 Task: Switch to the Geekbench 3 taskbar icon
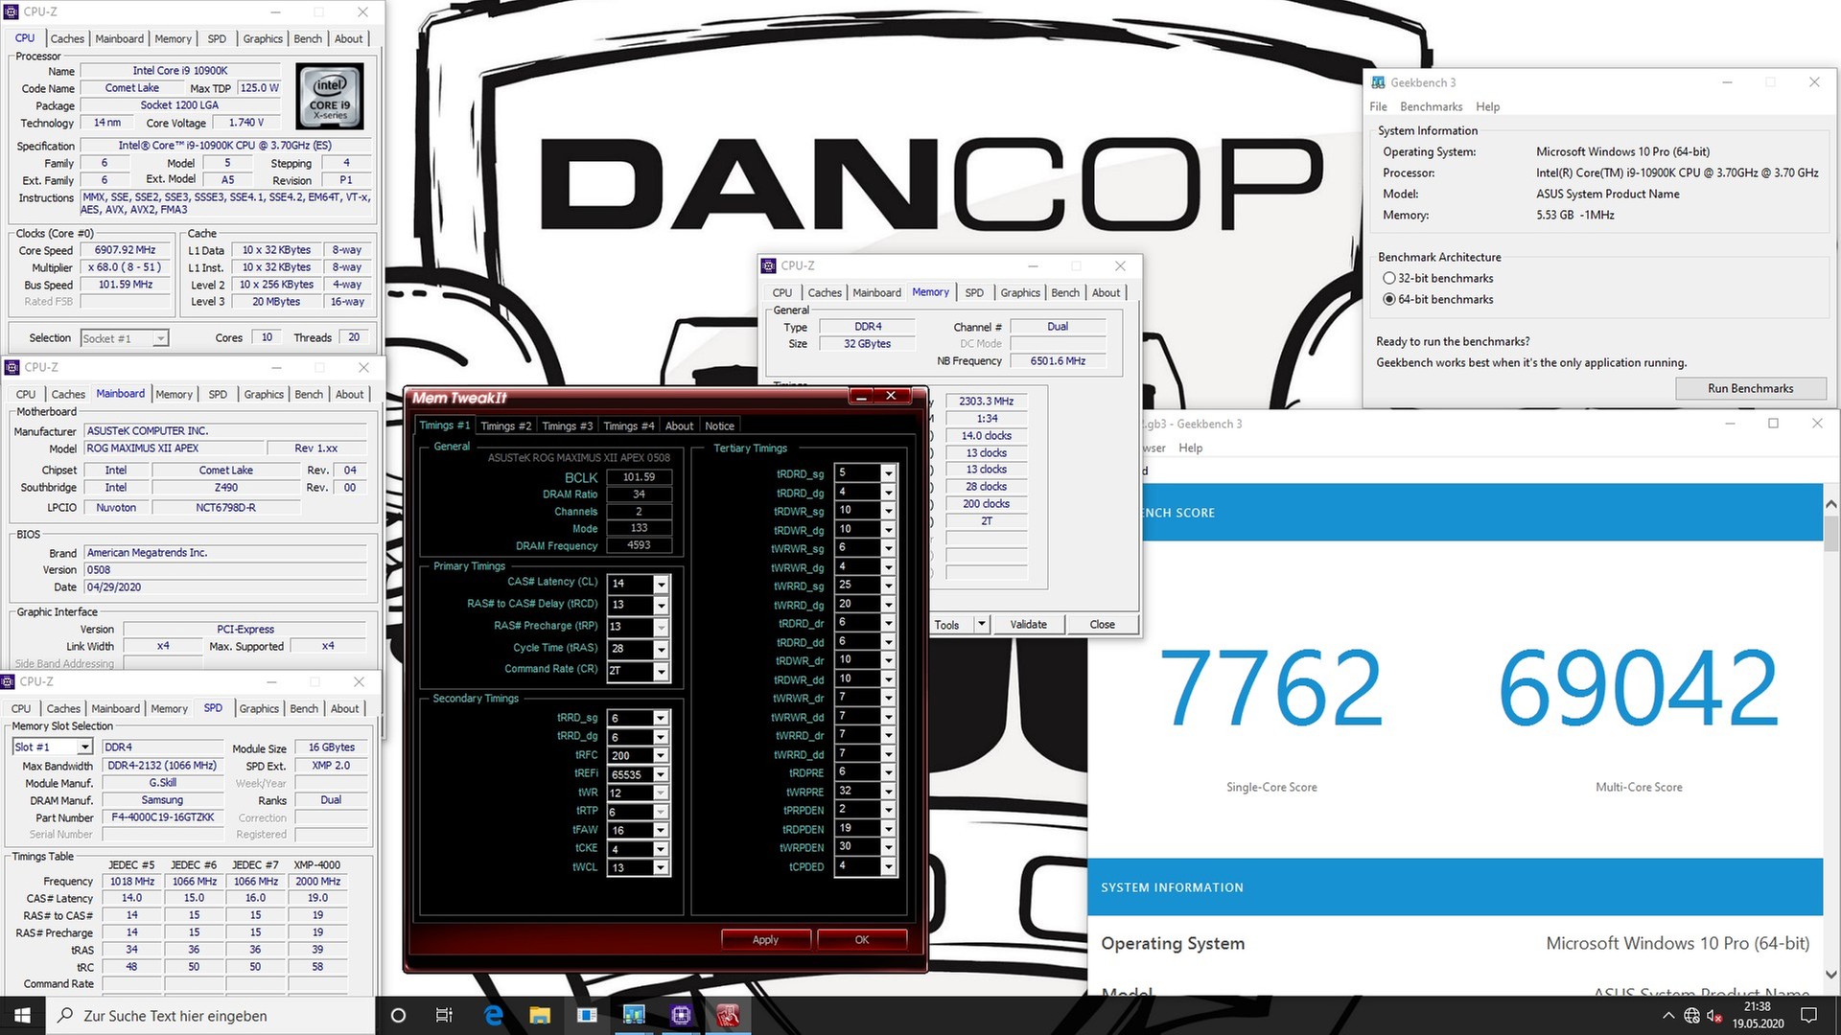pos(634,1015)
